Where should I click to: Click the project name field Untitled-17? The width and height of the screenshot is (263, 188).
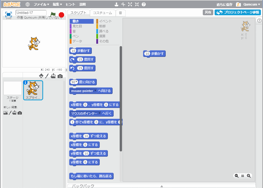pyautogui.click(x=31, y=13)
